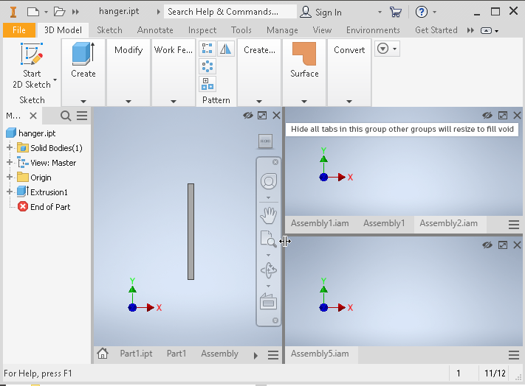Open the Create panel dropdown arrow
The image size is (525, 386).
point(83,101)
